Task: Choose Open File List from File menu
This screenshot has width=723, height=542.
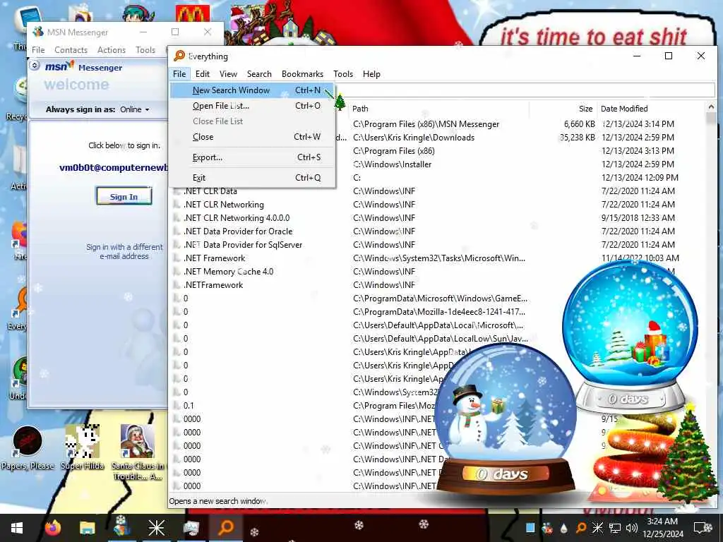Action: (x=252, y=106)
